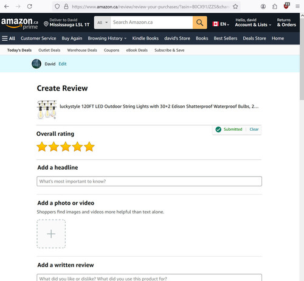
Task: Select the first rating star
Action: [42, 147]
